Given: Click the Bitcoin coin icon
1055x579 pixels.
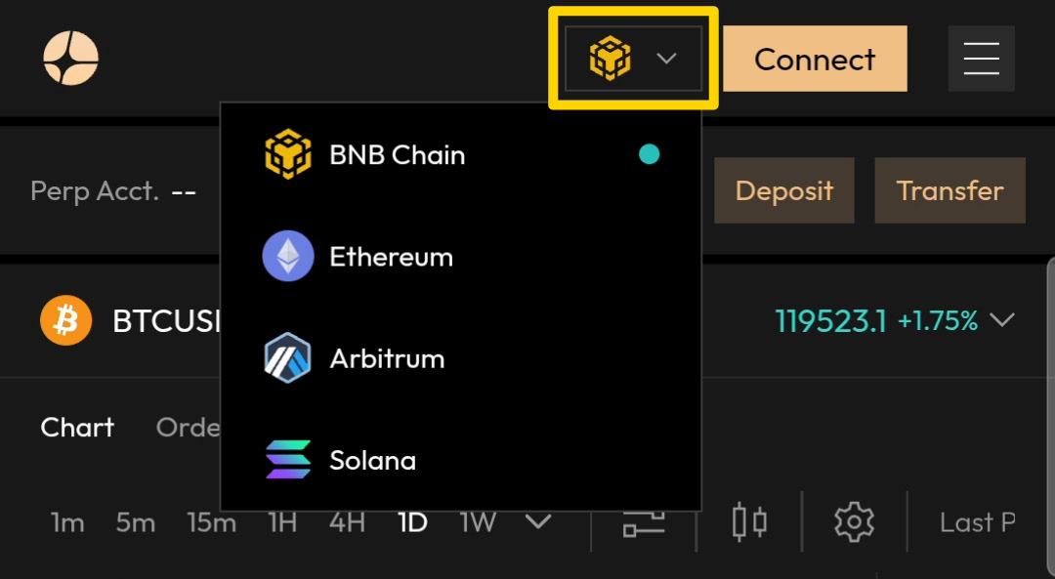Looking at the screenshot, I should click(x=65, y=320).
